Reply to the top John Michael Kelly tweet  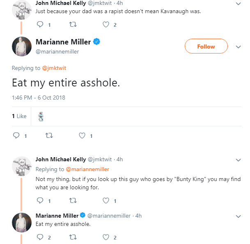click(x=40, y=24)
